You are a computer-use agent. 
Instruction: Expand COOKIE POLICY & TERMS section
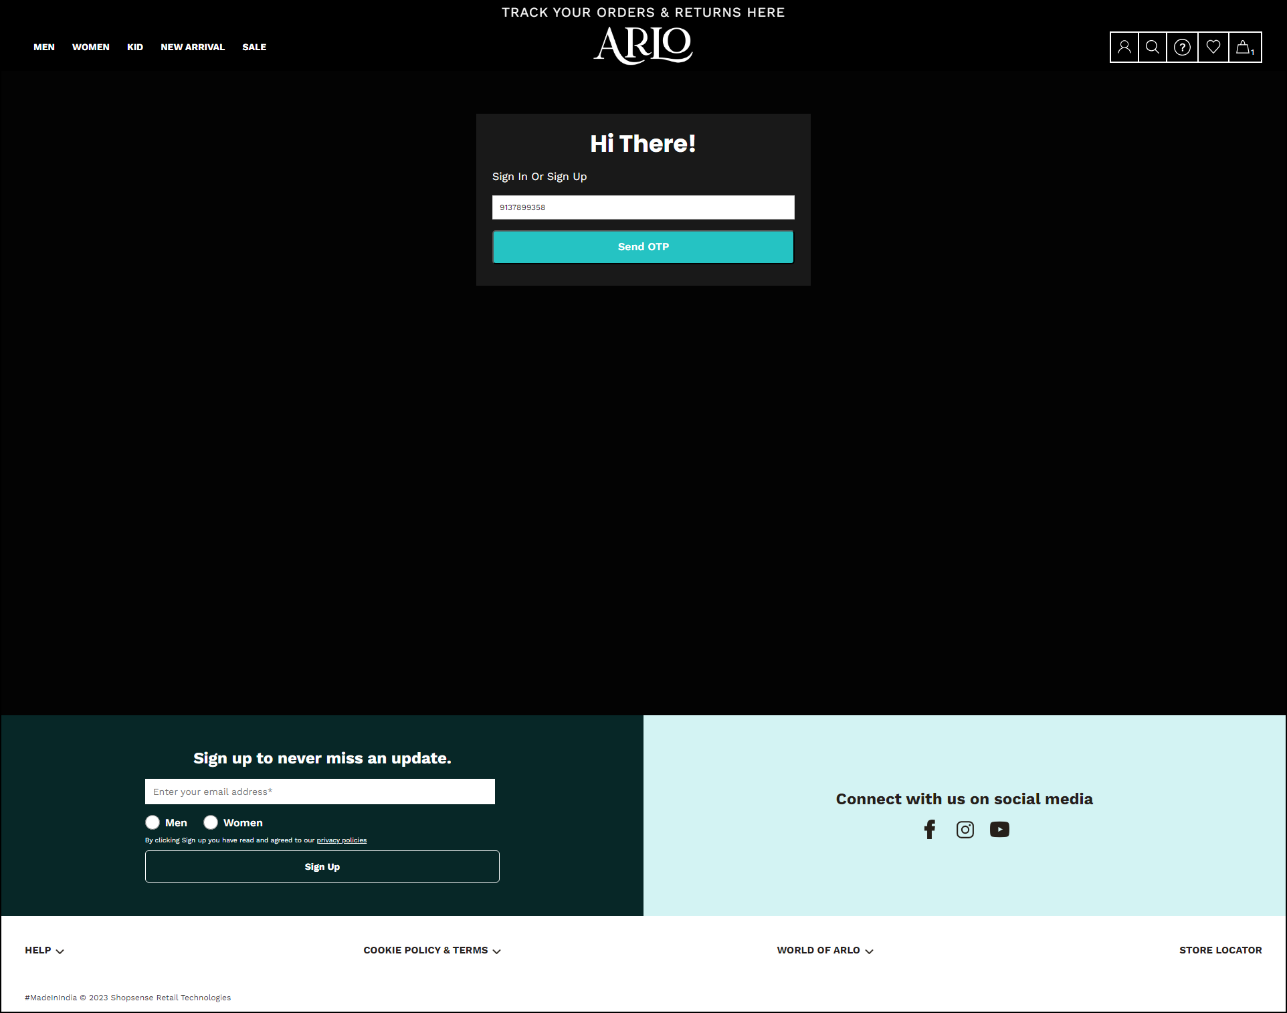point(432,950)
